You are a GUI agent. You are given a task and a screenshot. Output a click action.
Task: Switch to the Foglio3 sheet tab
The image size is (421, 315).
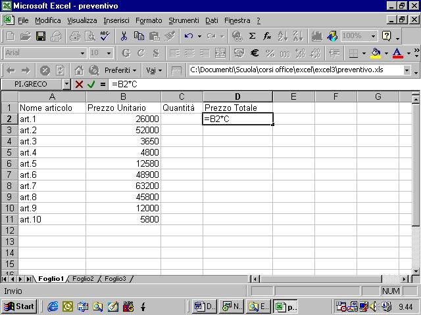[x=115, y=279]
